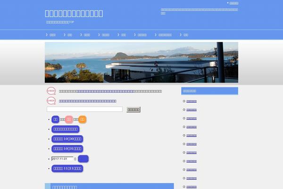Open the longest-labeled navigation bar item

(x=163, y=35)
